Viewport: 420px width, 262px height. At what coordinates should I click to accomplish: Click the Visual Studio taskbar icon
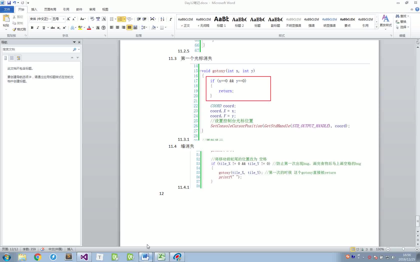(x=84, y=257)
